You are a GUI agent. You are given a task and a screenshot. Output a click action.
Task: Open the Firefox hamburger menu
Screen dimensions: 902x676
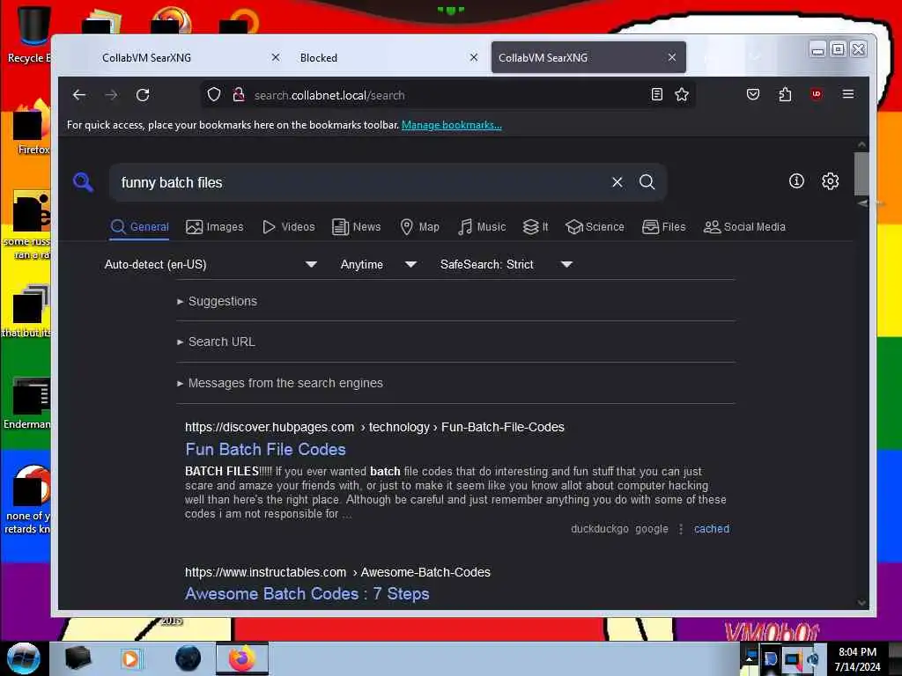[848, 94]
